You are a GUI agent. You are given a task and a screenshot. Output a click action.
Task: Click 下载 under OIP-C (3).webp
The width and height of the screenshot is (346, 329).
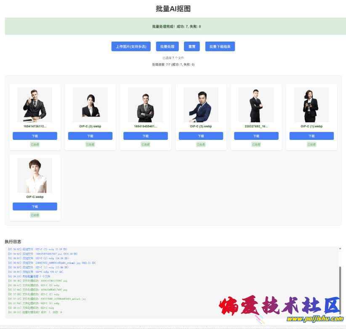coord(90,136)
